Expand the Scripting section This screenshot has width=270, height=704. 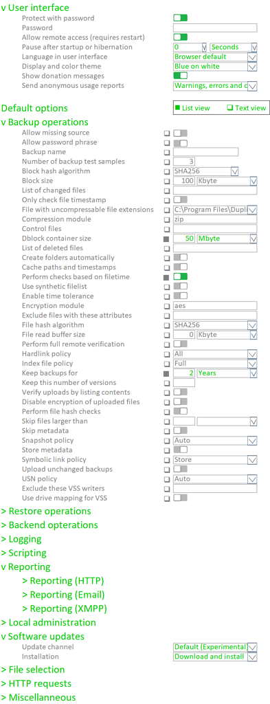pyautogui.click(x=24, y=553)
